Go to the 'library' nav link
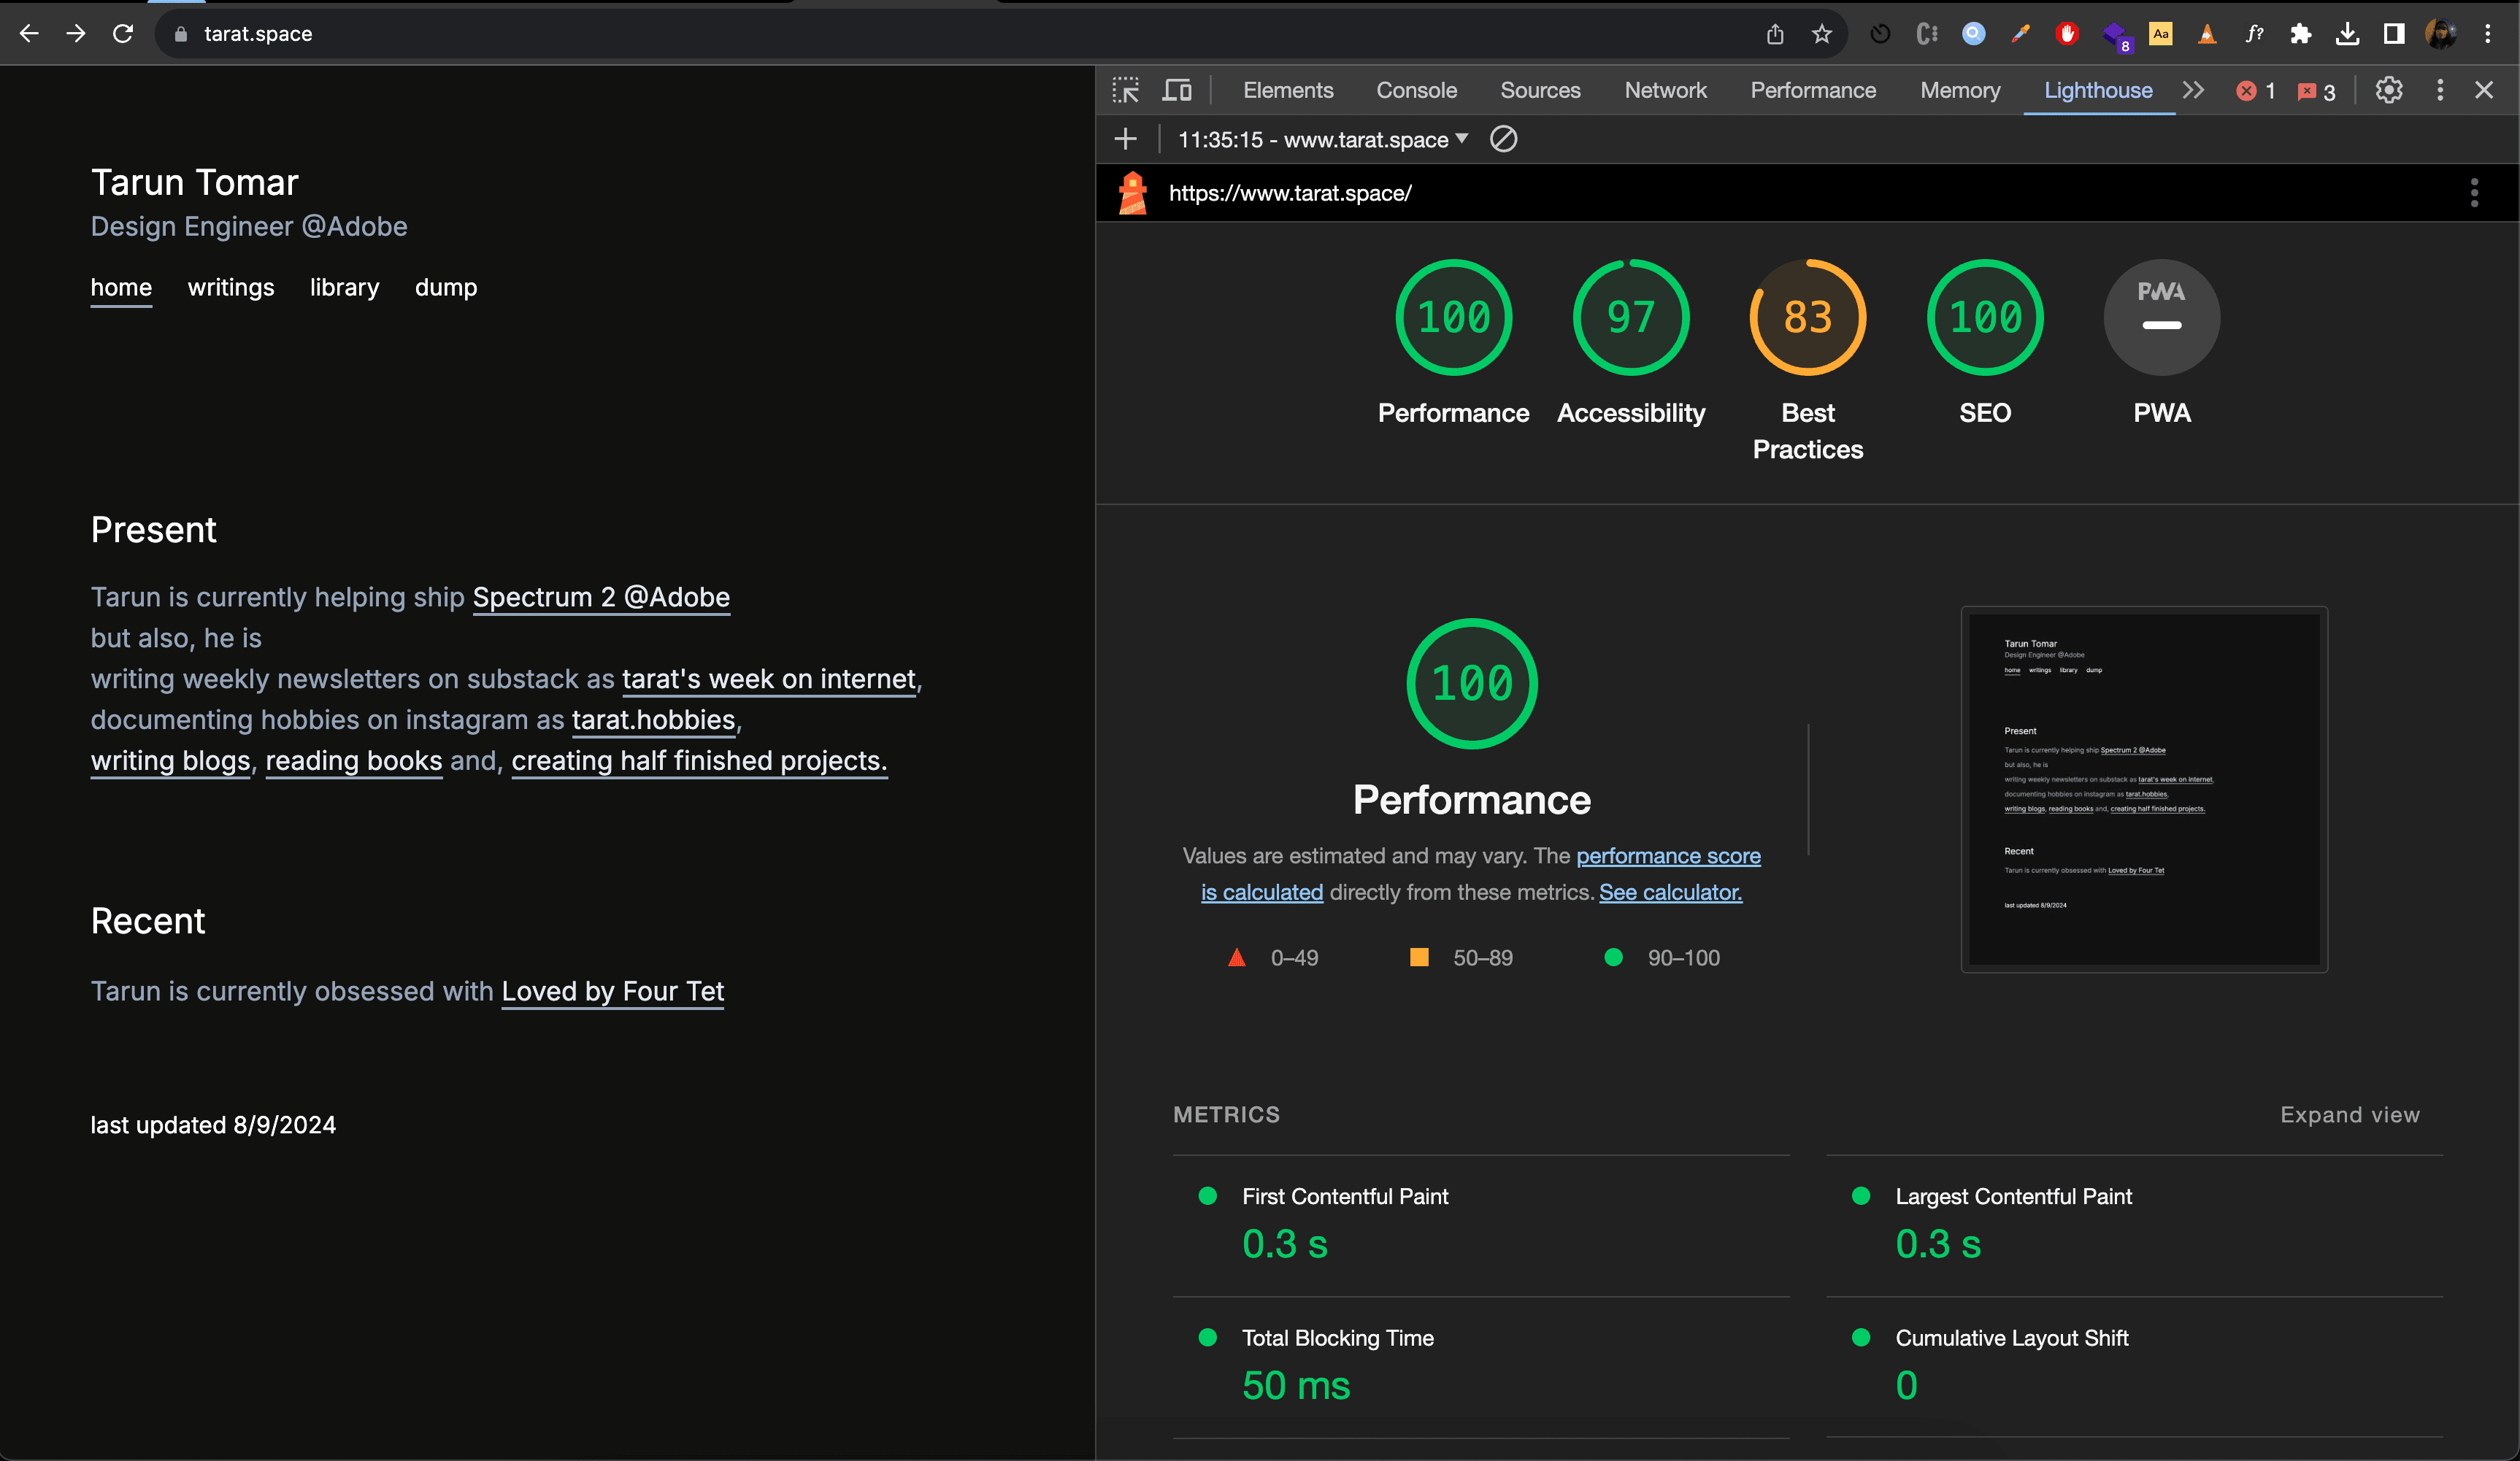2520x1461 pixels. 344,288
